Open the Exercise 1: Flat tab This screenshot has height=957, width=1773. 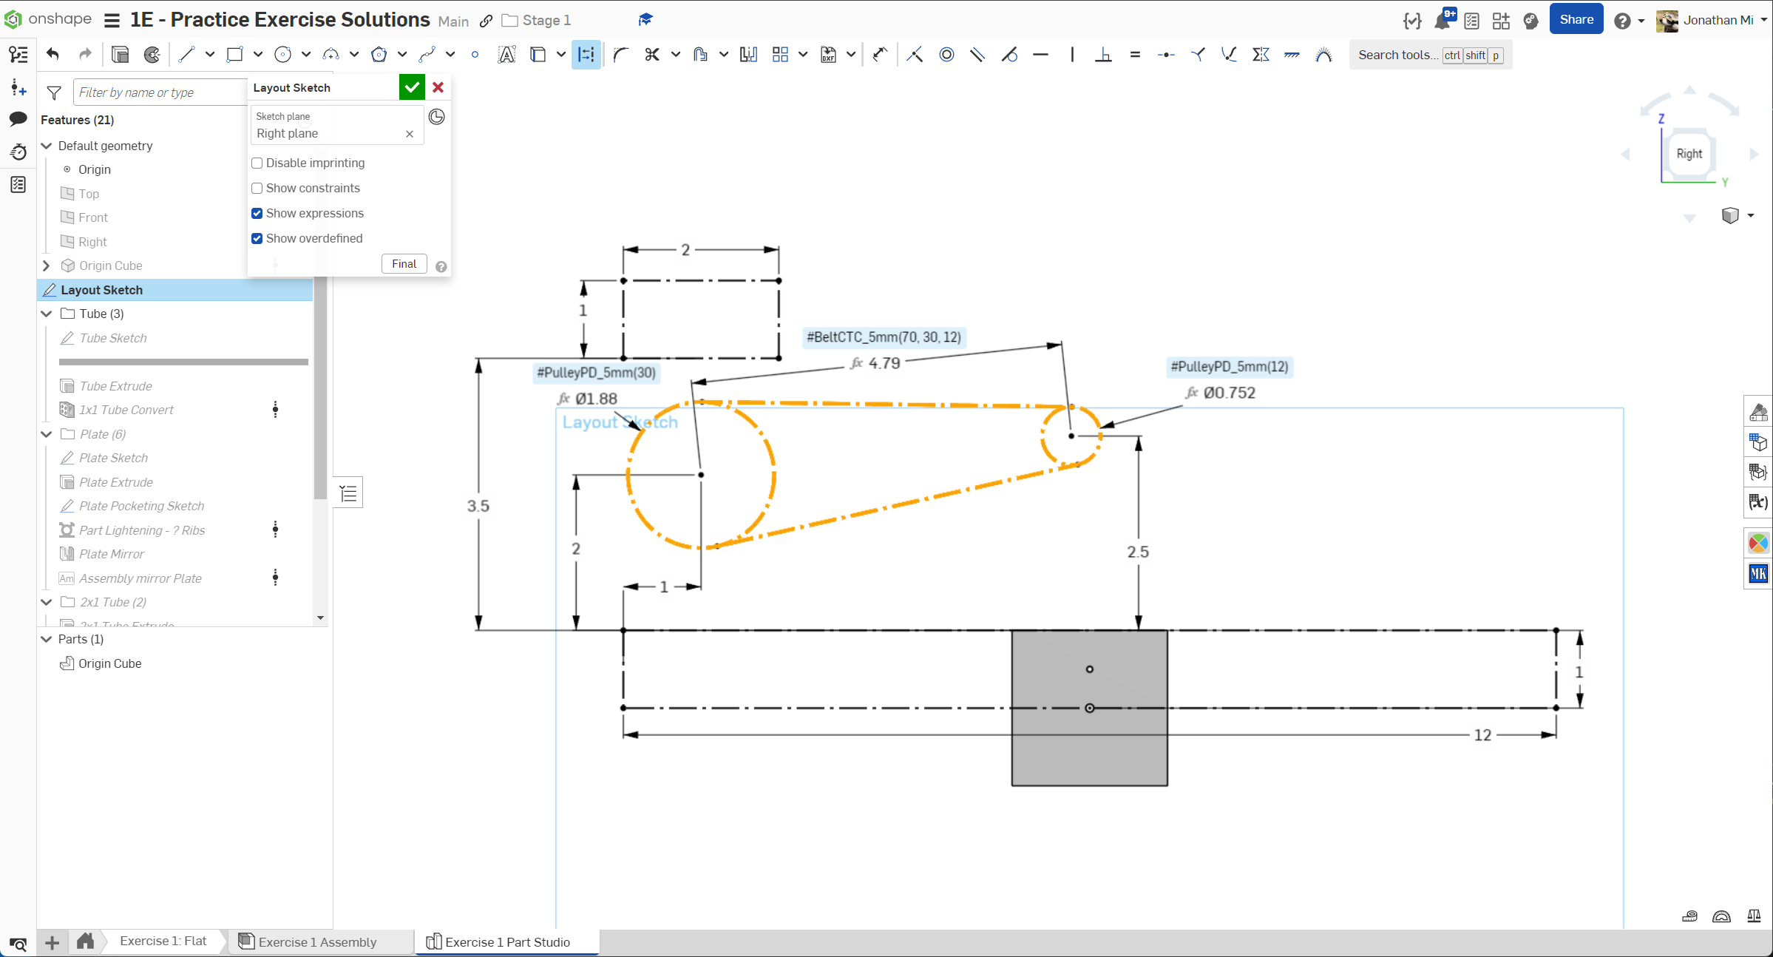(163, 941)
